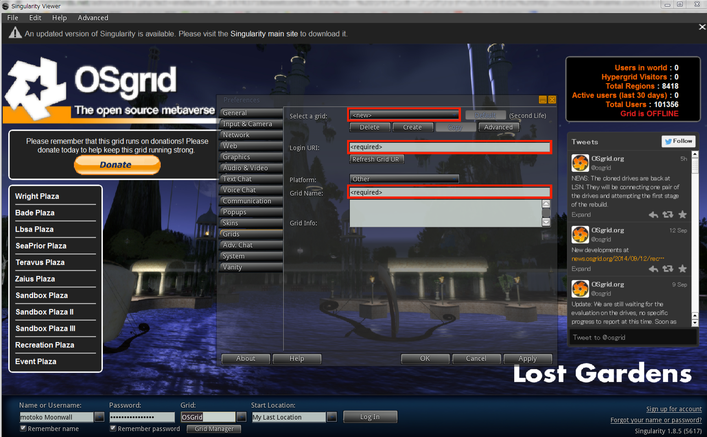This screenshot has height=437, width=707.
Task: Close the update notification bar
Action: [x=702, y=27]
